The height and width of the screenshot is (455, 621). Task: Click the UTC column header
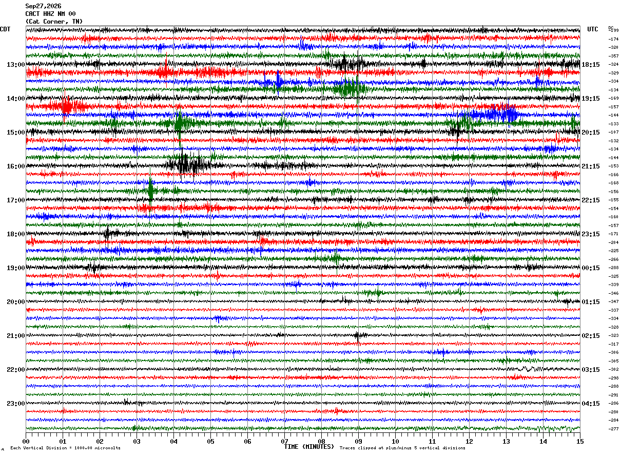coord(593,29)
